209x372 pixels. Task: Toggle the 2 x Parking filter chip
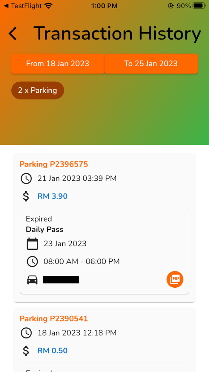pyautogui.click(x=37, y=90)
